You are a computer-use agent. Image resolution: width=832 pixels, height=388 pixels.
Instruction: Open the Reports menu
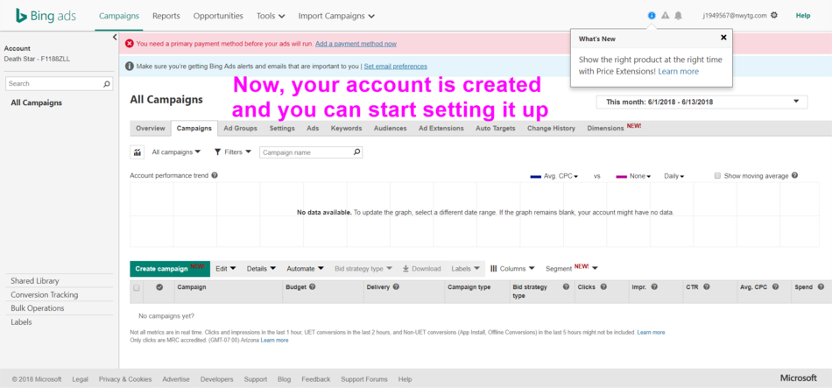click(x=166, y=16)
